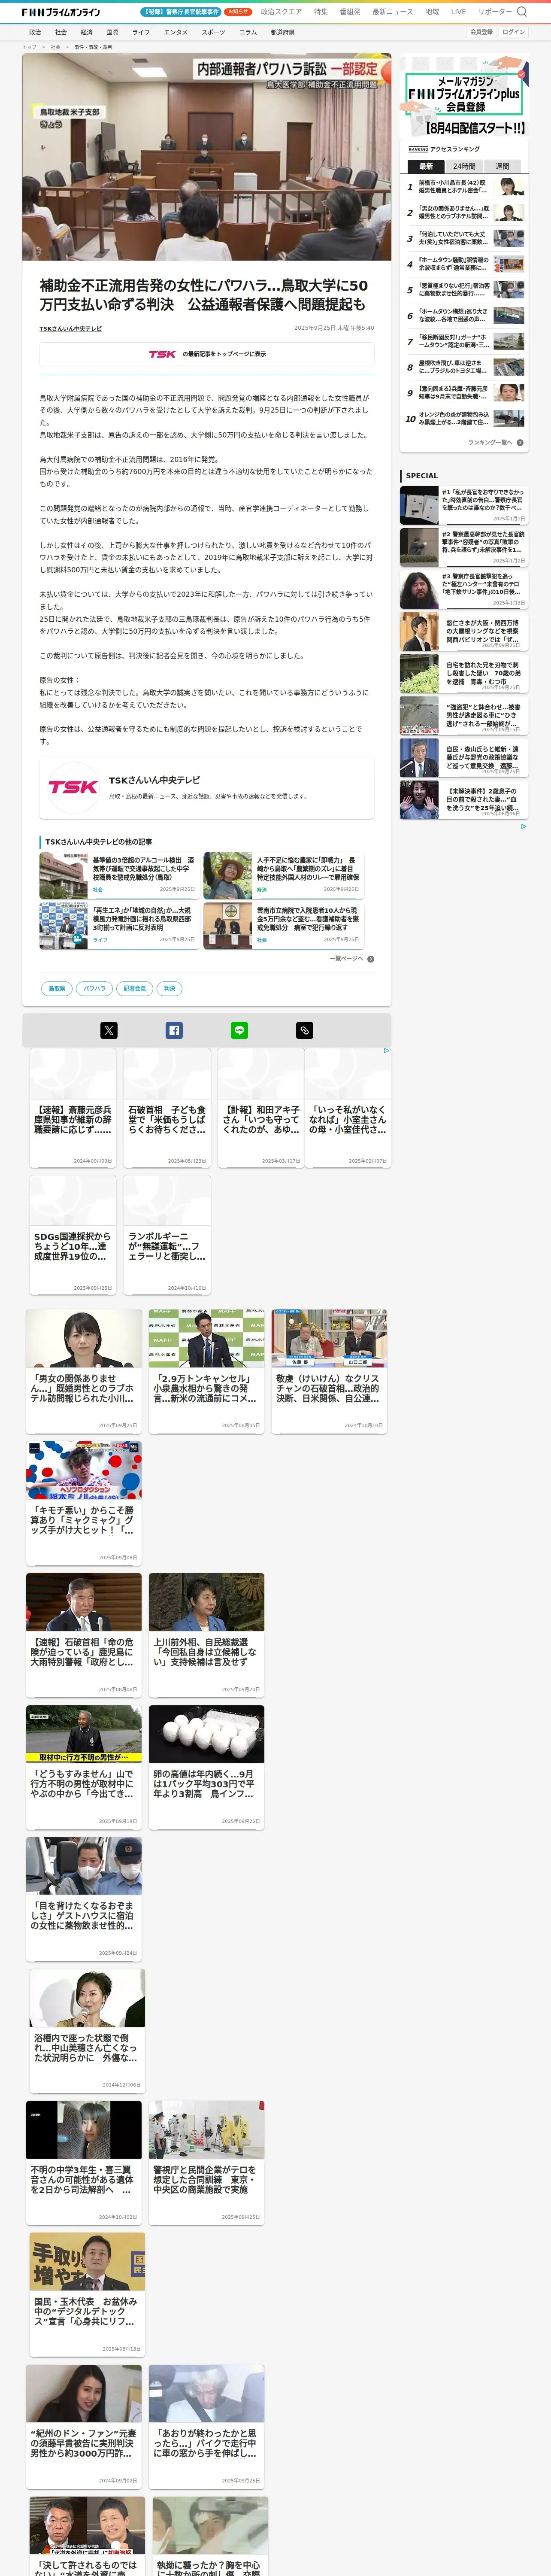The height and width of the screenshot is (2576, 551).
Task: Select エンタメ category in sub navigation
Action: pyautogui.click(x=175, y=32)
